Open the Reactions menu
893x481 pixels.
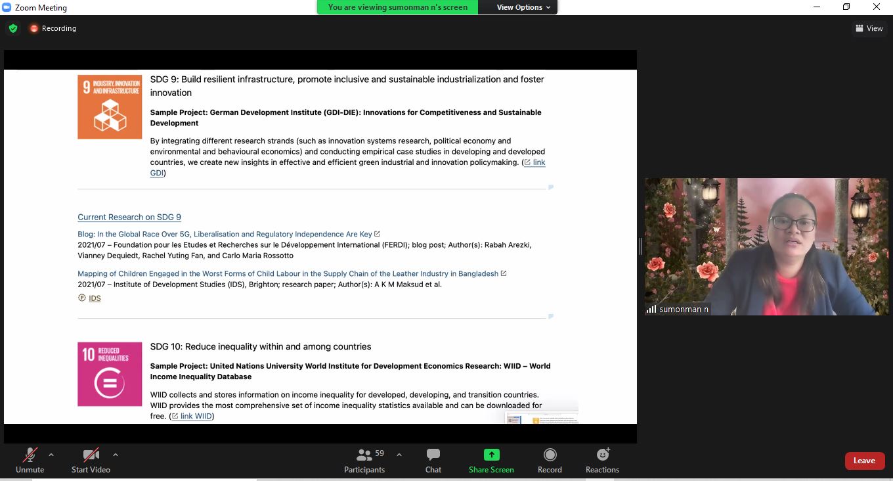pyautogui.click(x=602, y=460)
